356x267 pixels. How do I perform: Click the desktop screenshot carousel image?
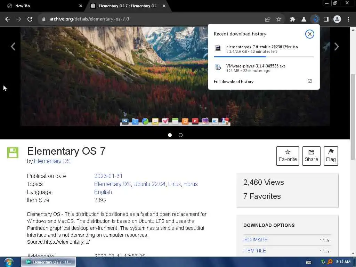pos(175,76)
